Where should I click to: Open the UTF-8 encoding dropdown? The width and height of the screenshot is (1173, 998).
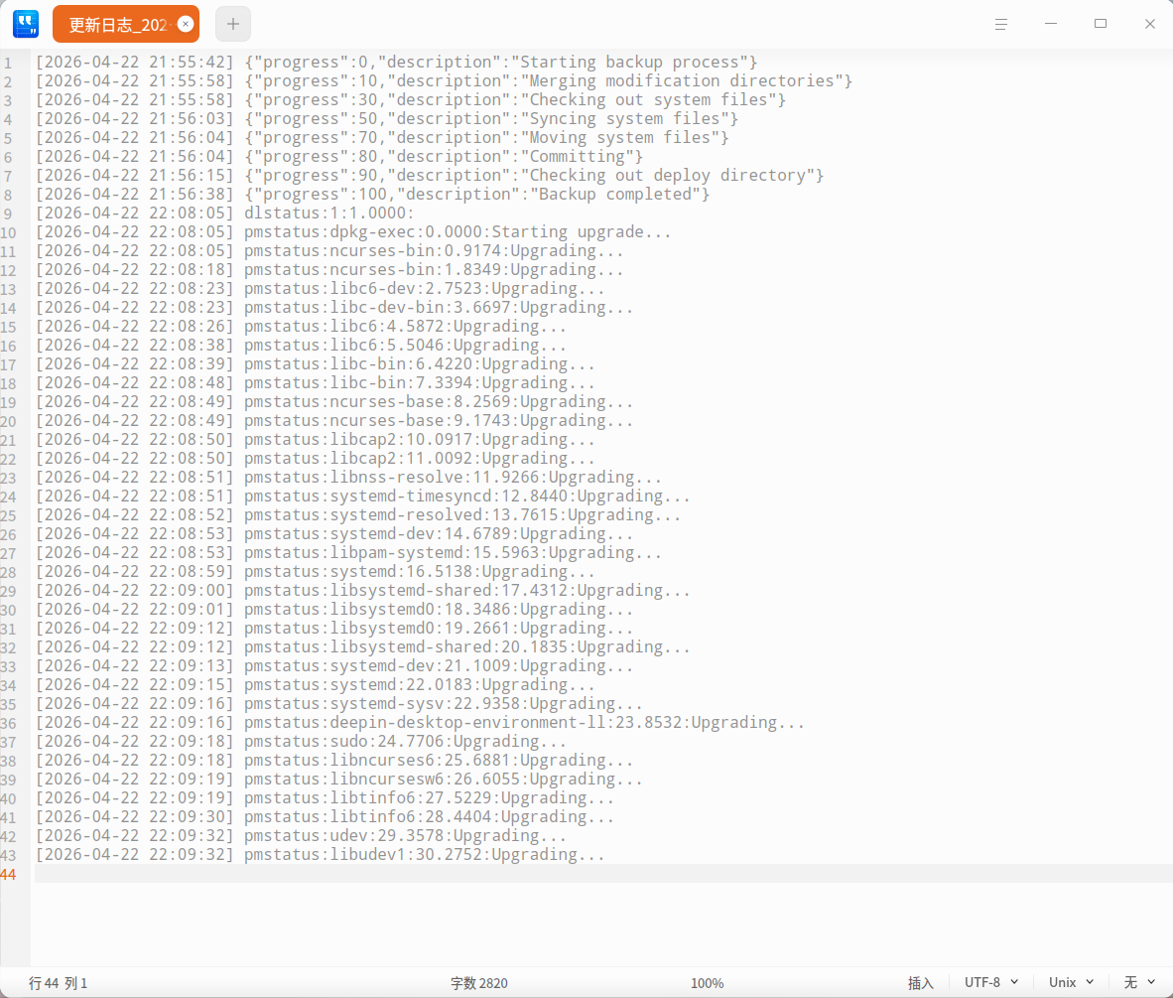point(984,982)
